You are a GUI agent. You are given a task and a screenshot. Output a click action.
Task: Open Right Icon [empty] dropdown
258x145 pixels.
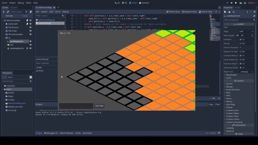[x=246, y=72]
